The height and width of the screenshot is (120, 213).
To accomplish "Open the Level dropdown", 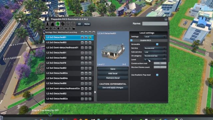I will pyautogui.click(x=155, y=60).
